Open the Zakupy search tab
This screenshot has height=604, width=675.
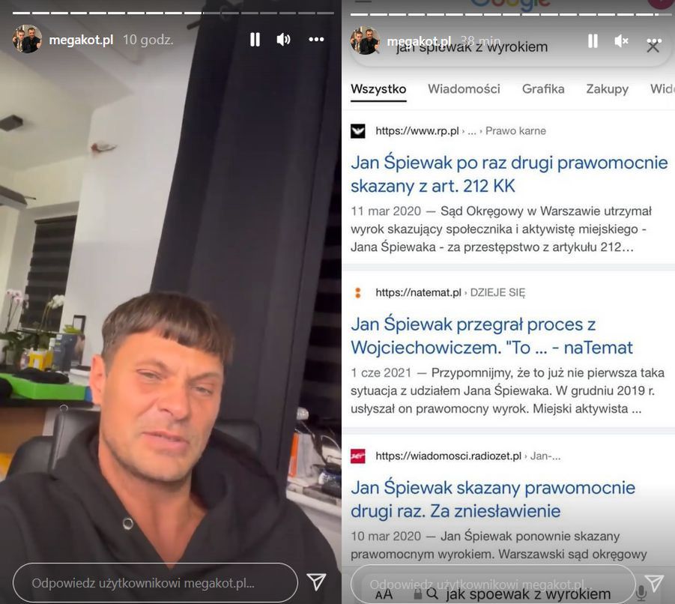pyautogui.click(x=607, y=89)
